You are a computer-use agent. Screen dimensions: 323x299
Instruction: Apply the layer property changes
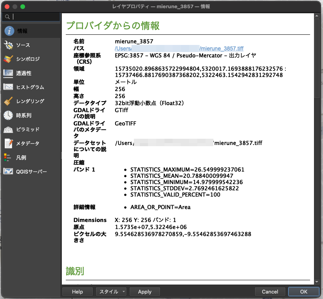(144, 292)
